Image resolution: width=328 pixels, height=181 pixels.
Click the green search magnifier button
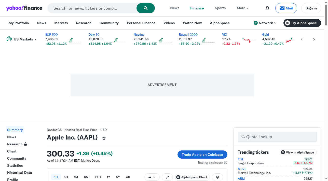tap(146, 8)
